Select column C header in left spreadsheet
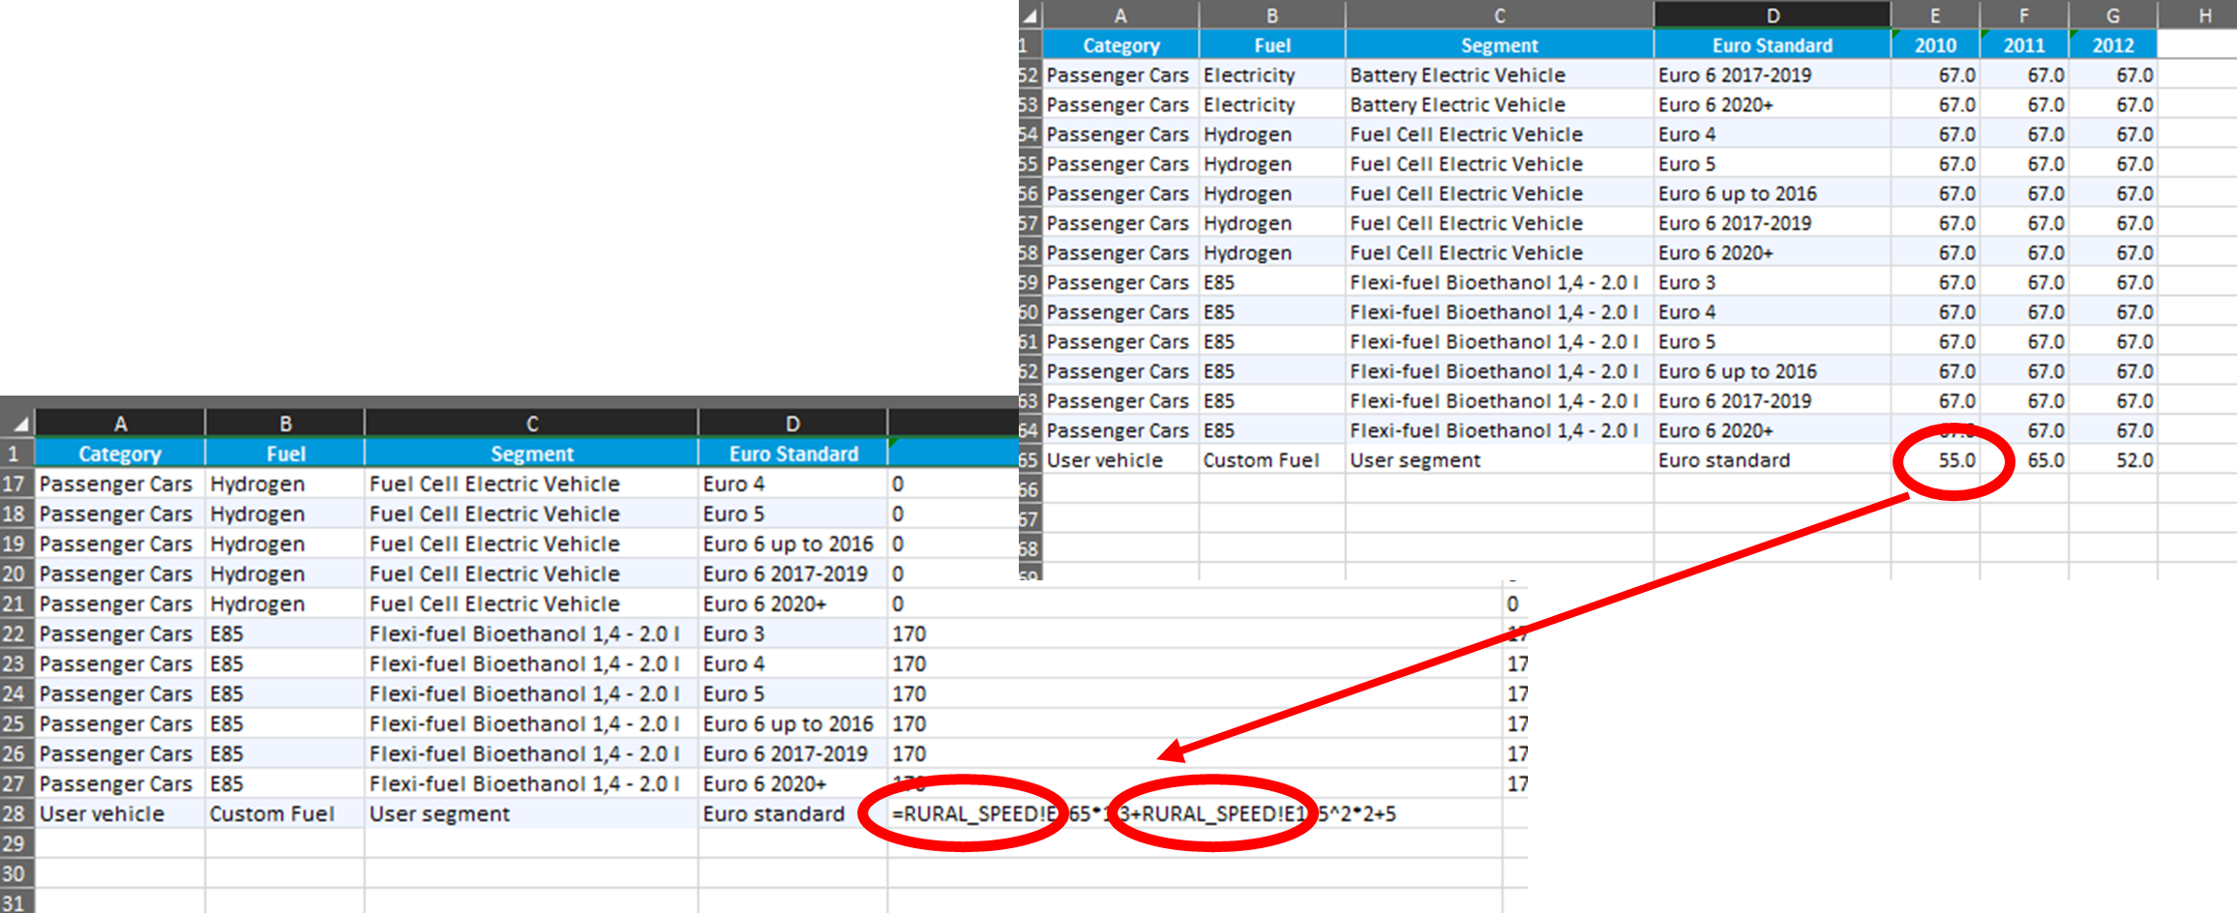This screenshot has width=2237, height=913. [x=531, y=424]
